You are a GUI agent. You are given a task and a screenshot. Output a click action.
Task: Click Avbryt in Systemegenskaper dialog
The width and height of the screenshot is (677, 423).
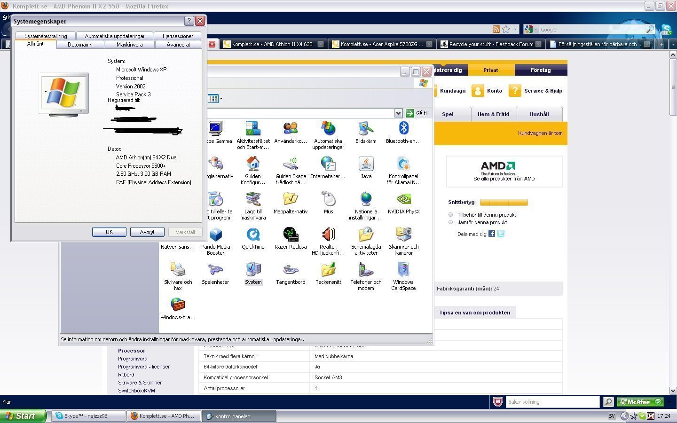point(147,232)
